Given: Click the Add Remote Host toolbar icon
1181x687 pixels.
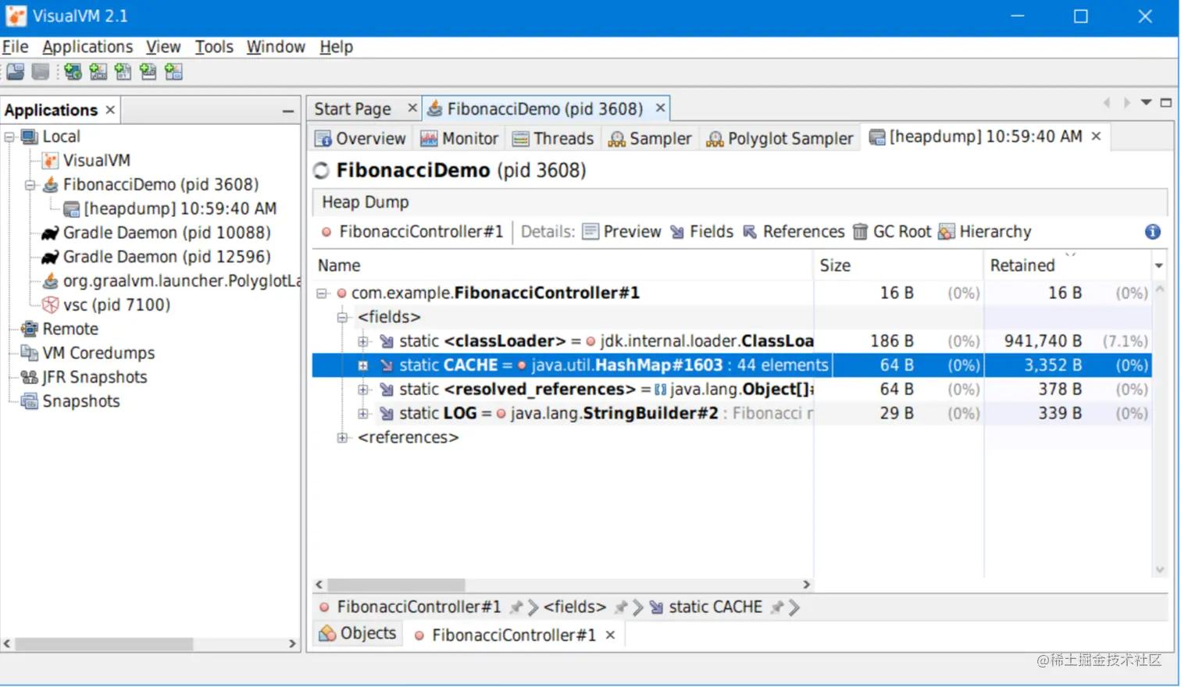Looking at the screenshot, I should 73,72.
